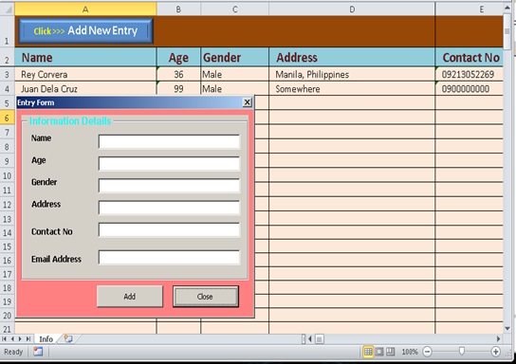Focus the Email Address text field
This screenshot has height=364, width=516.
[x=169, y=258]
